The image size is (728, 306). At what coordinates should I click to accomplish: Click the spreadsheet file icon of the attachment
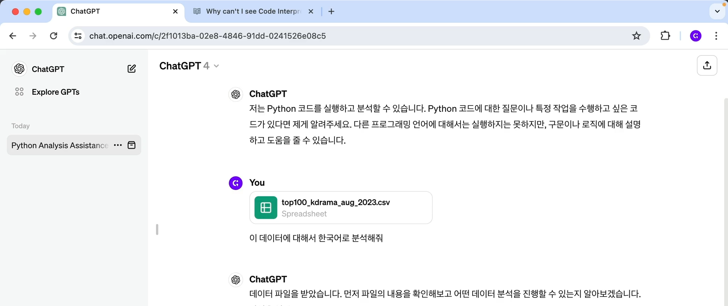[x=266, y=207]
